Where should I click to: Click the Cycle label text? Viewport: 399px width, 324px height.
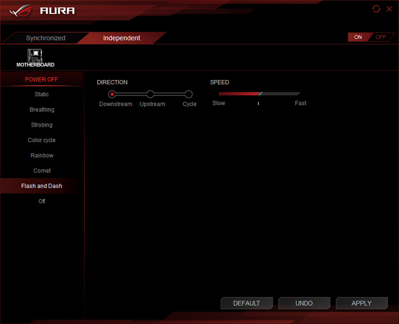click(x=190, y=104)
